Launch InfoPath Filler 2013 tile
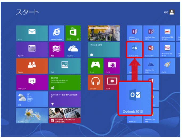Viewport: 182px width, 138px height. pos(151,33)
